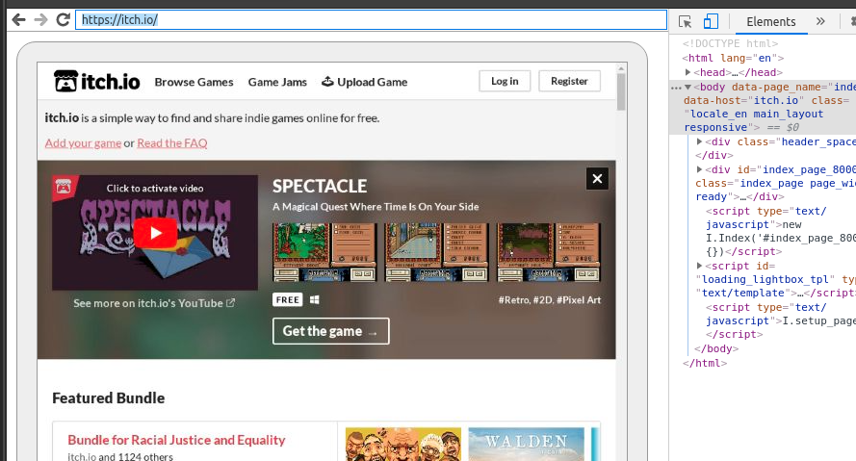The height and width of the screenshot is (461, 856).
Task: Expand the index_page div node
Action: click(699, 169)
